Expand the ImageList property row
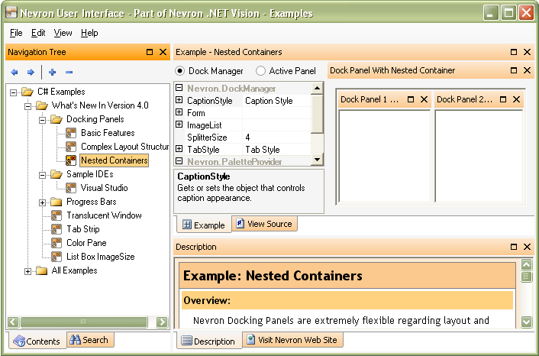Screen dimensions: 539x356 tap(179, 125)
